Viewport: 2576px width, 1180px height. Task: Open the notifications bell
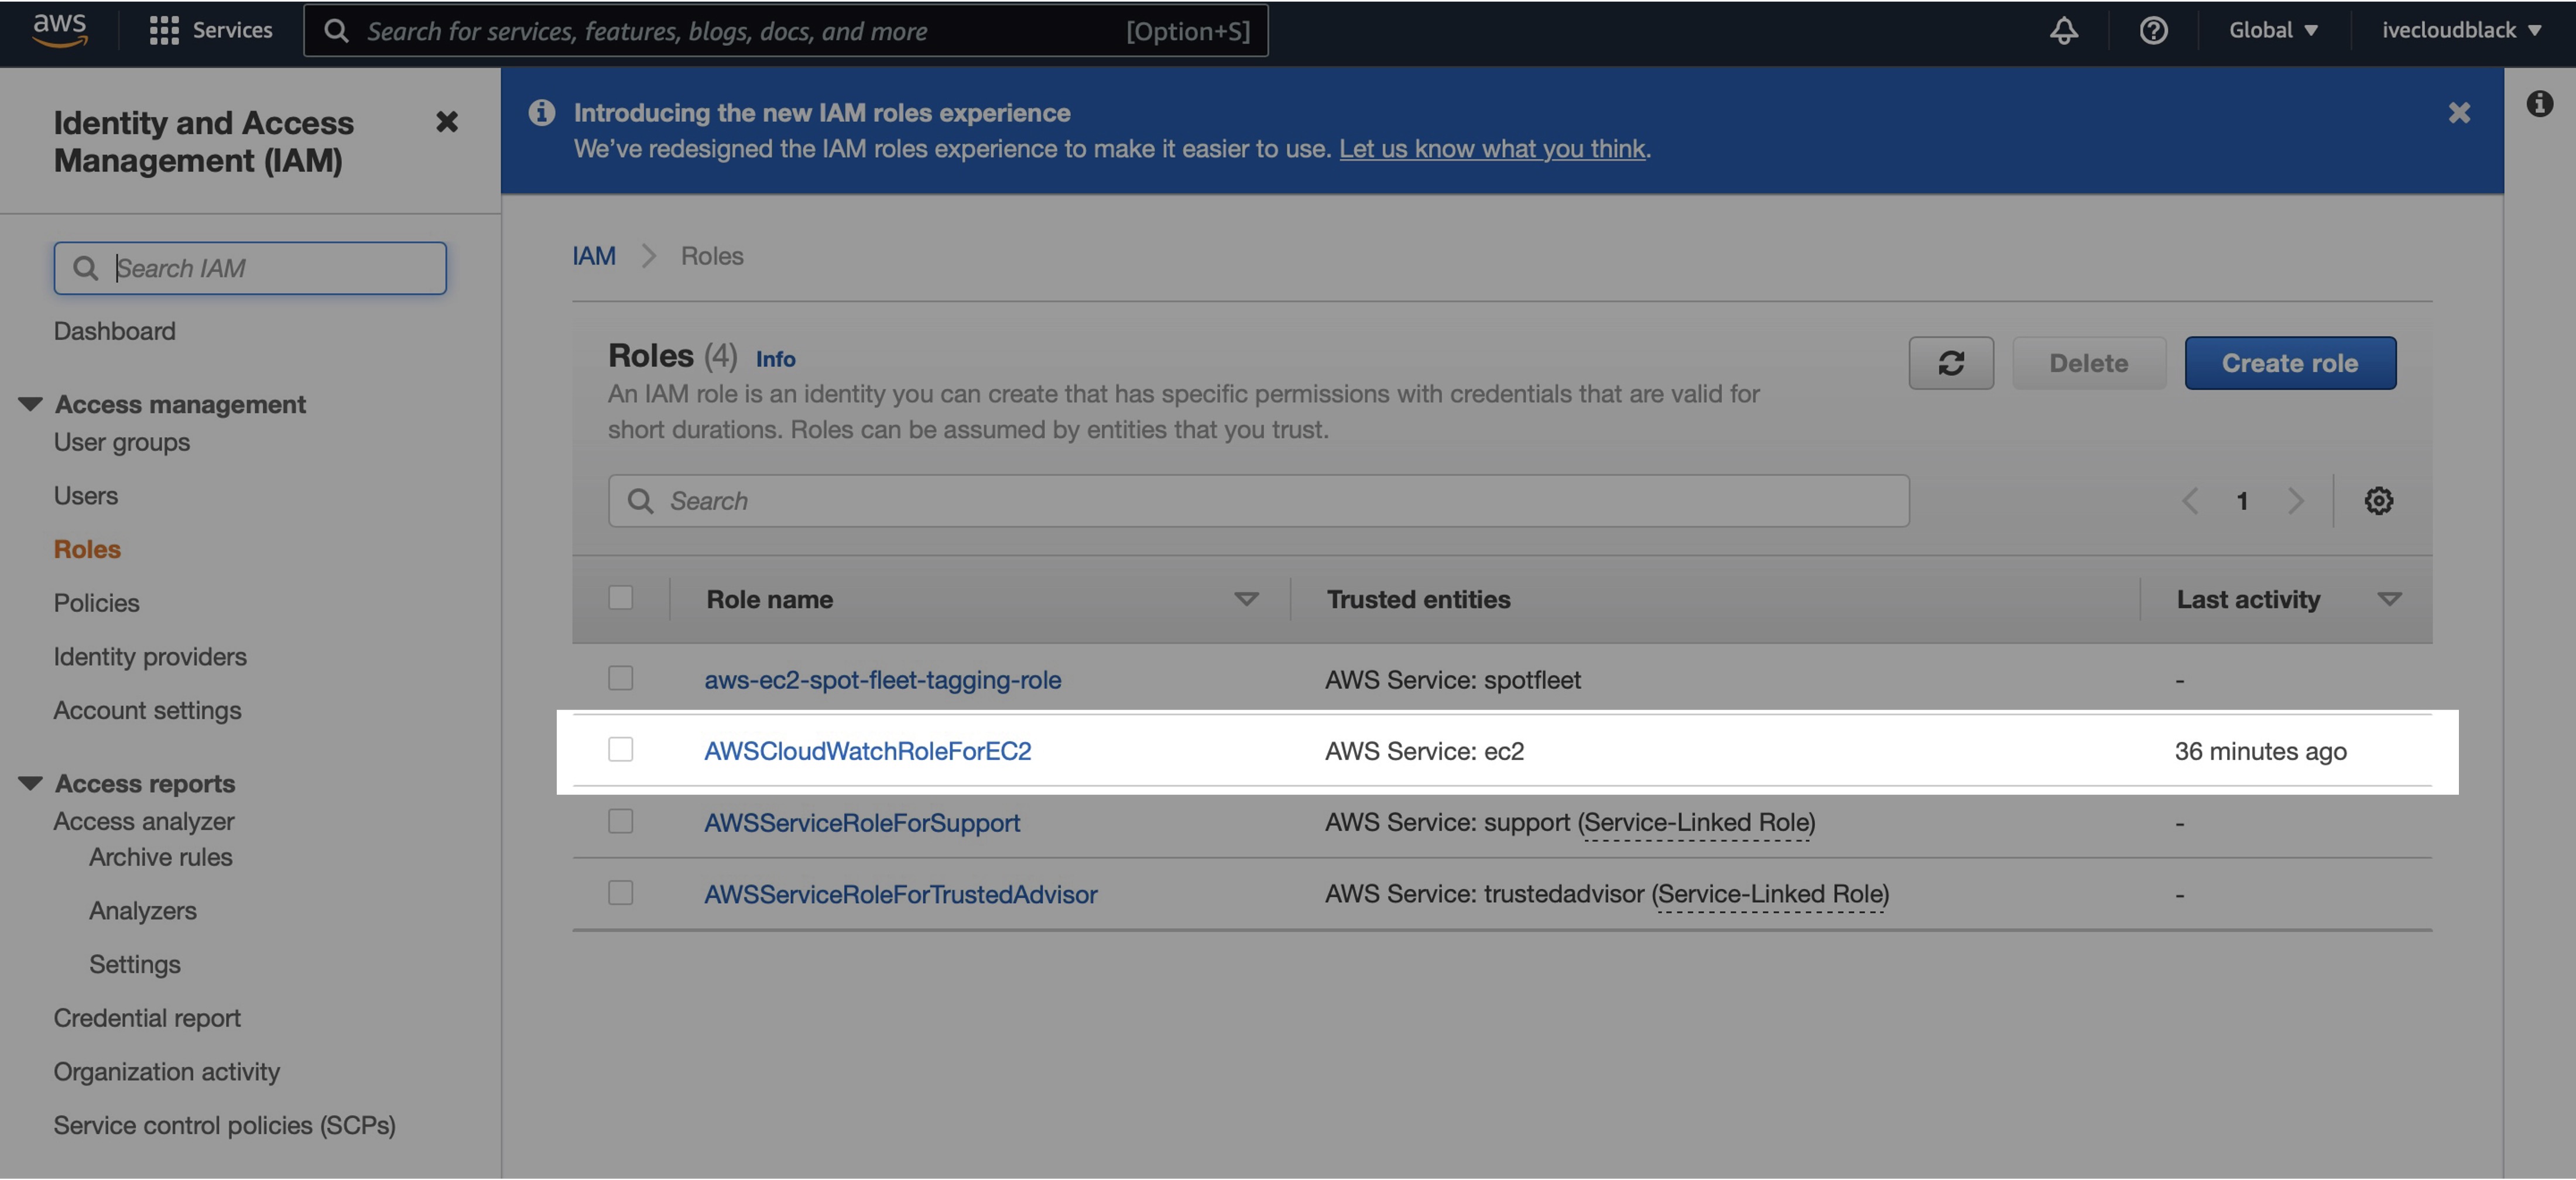coord(2063,30)
